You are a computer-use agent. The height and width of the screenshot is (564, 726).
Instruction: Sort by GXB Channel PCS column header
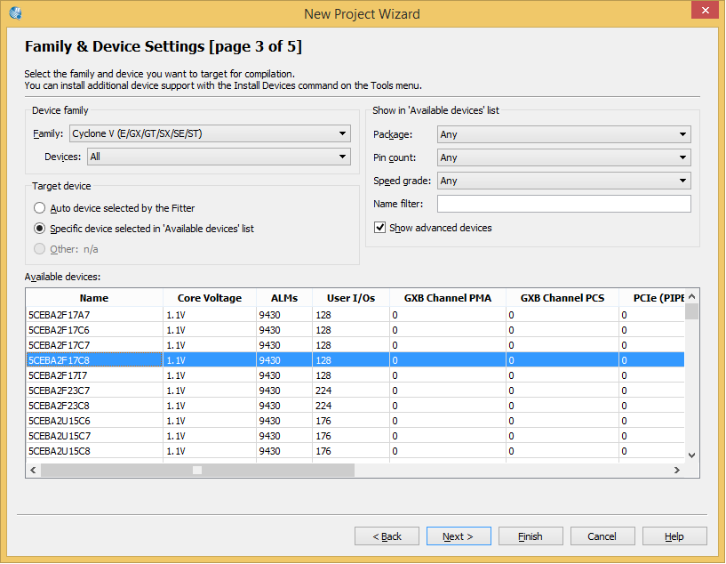point(562,298)
